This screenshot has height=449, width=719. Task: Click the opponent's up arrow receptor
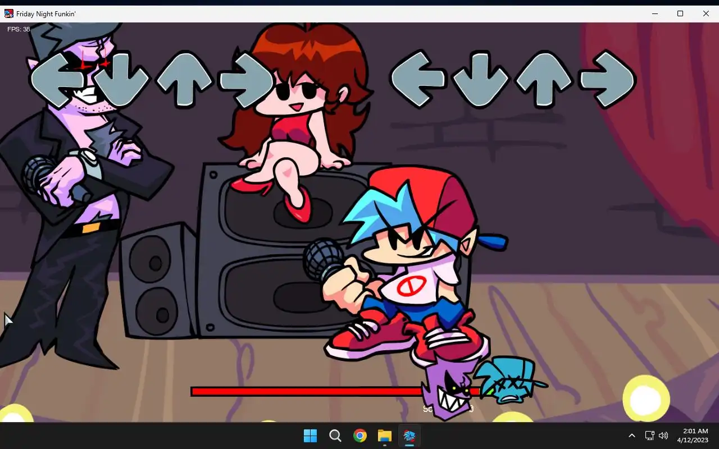pos(184,79)
